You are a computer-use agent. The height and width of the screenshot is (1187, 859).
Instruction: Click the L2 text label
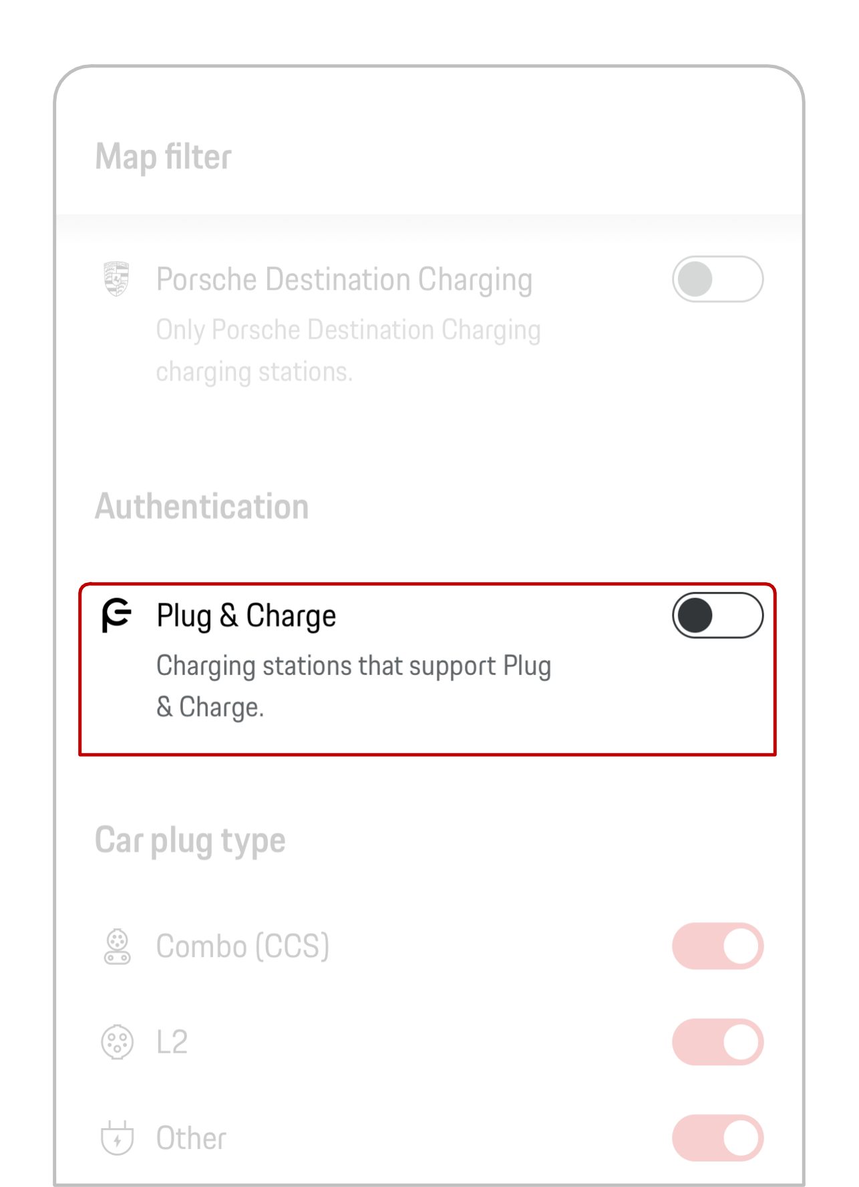click(172, 1041)
